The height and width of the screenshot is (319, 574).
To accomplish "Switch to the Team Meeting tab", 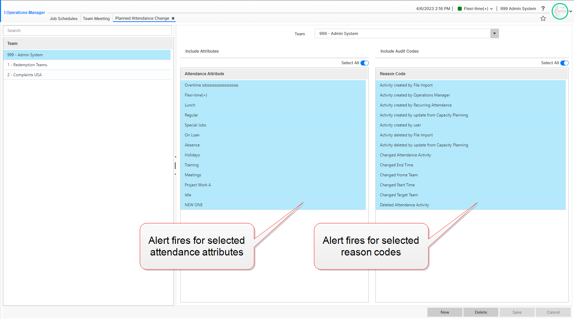I will click(96, 19).
